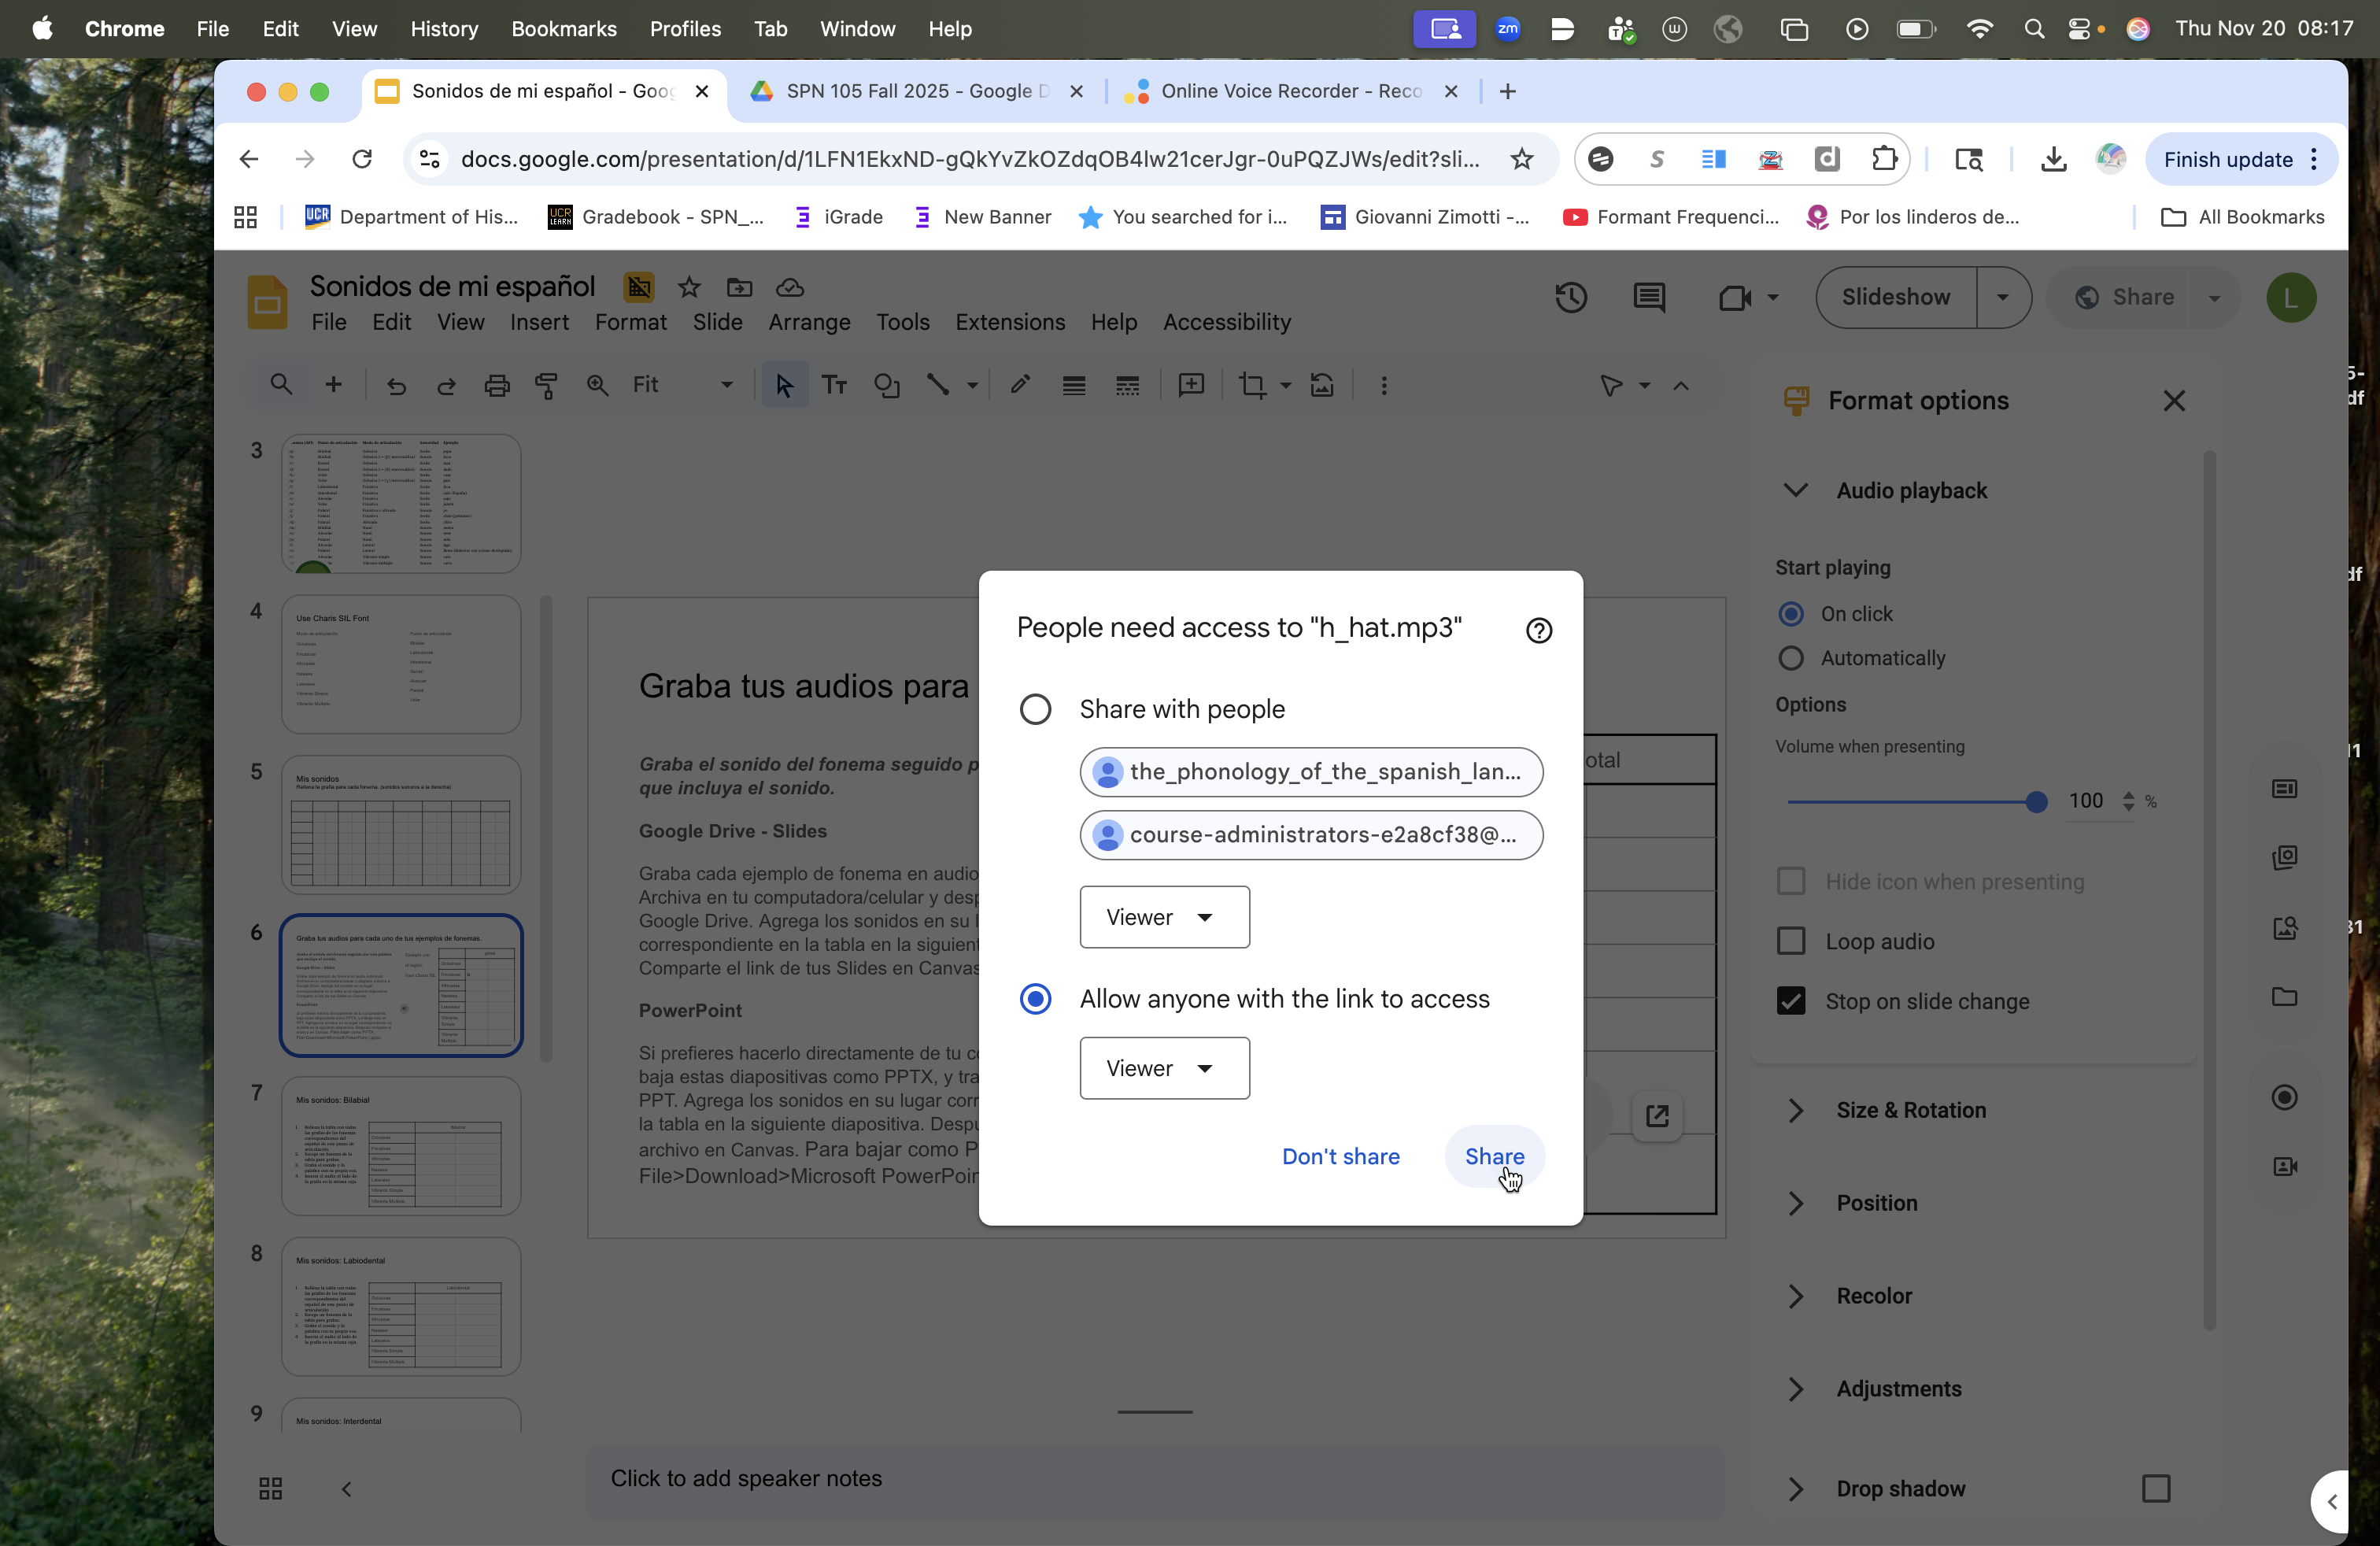Click the help icon in share dialog

click(x=1539, y=630)
